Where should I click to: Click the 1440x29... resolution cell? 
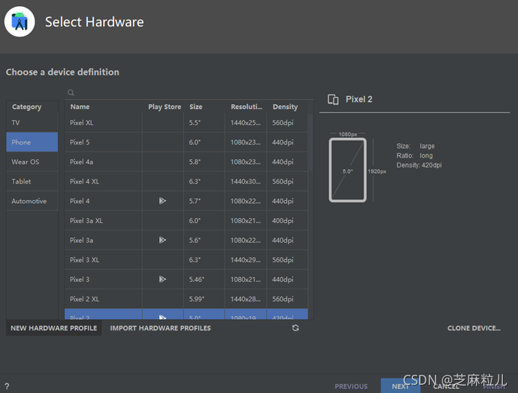(246, 260)
